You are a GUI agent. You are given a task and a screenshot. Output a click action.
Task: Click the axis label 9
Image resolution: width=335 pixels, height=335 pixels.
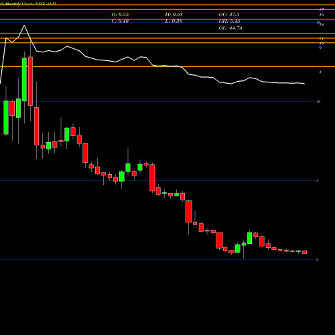click(320, 48)
